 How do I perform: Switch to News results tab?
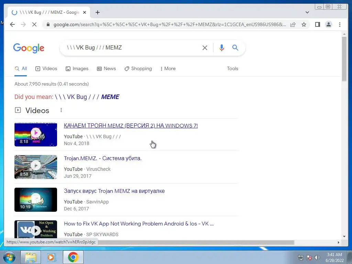107,69
